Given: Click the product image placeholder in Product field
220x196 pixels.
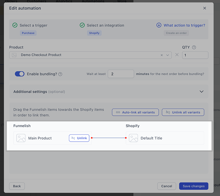Looking at the screenshot, I should pyautogui.click(x=14, y=55).
